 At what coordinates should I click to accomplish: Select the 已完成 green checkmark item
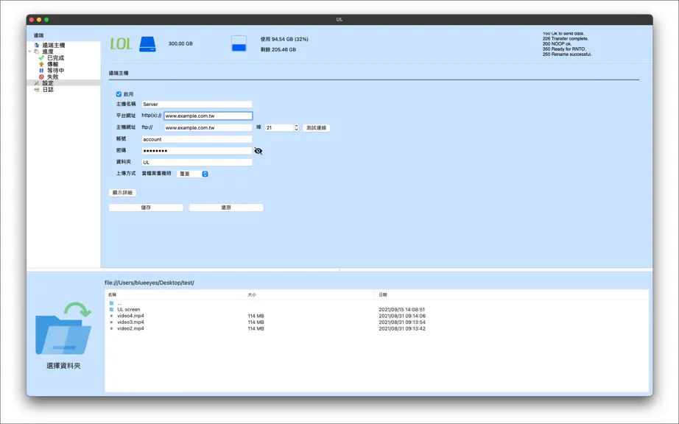[51, 58]
